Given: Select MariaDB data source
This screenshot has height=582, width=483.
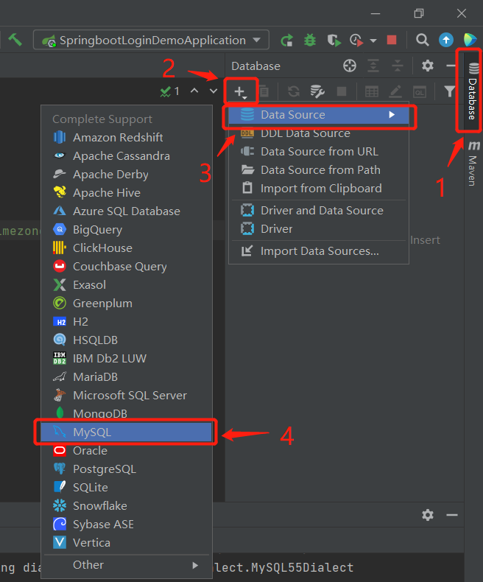Looking at the screenshot, I should tap(126, 376).
